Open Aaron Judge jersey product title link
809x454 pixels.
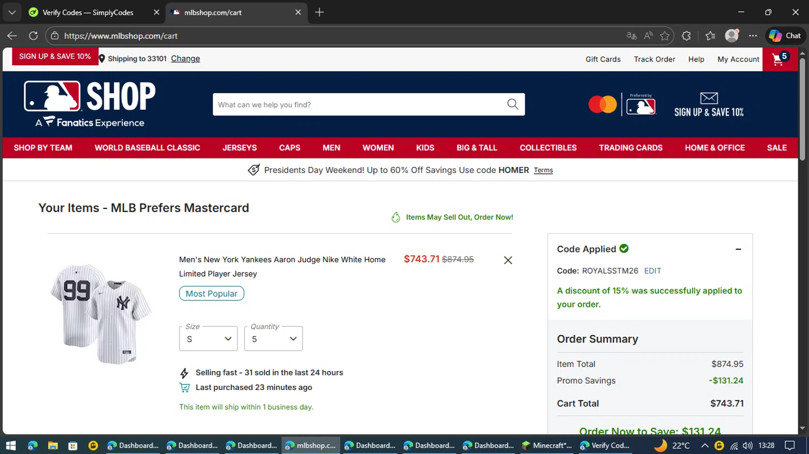click(283, 267)
